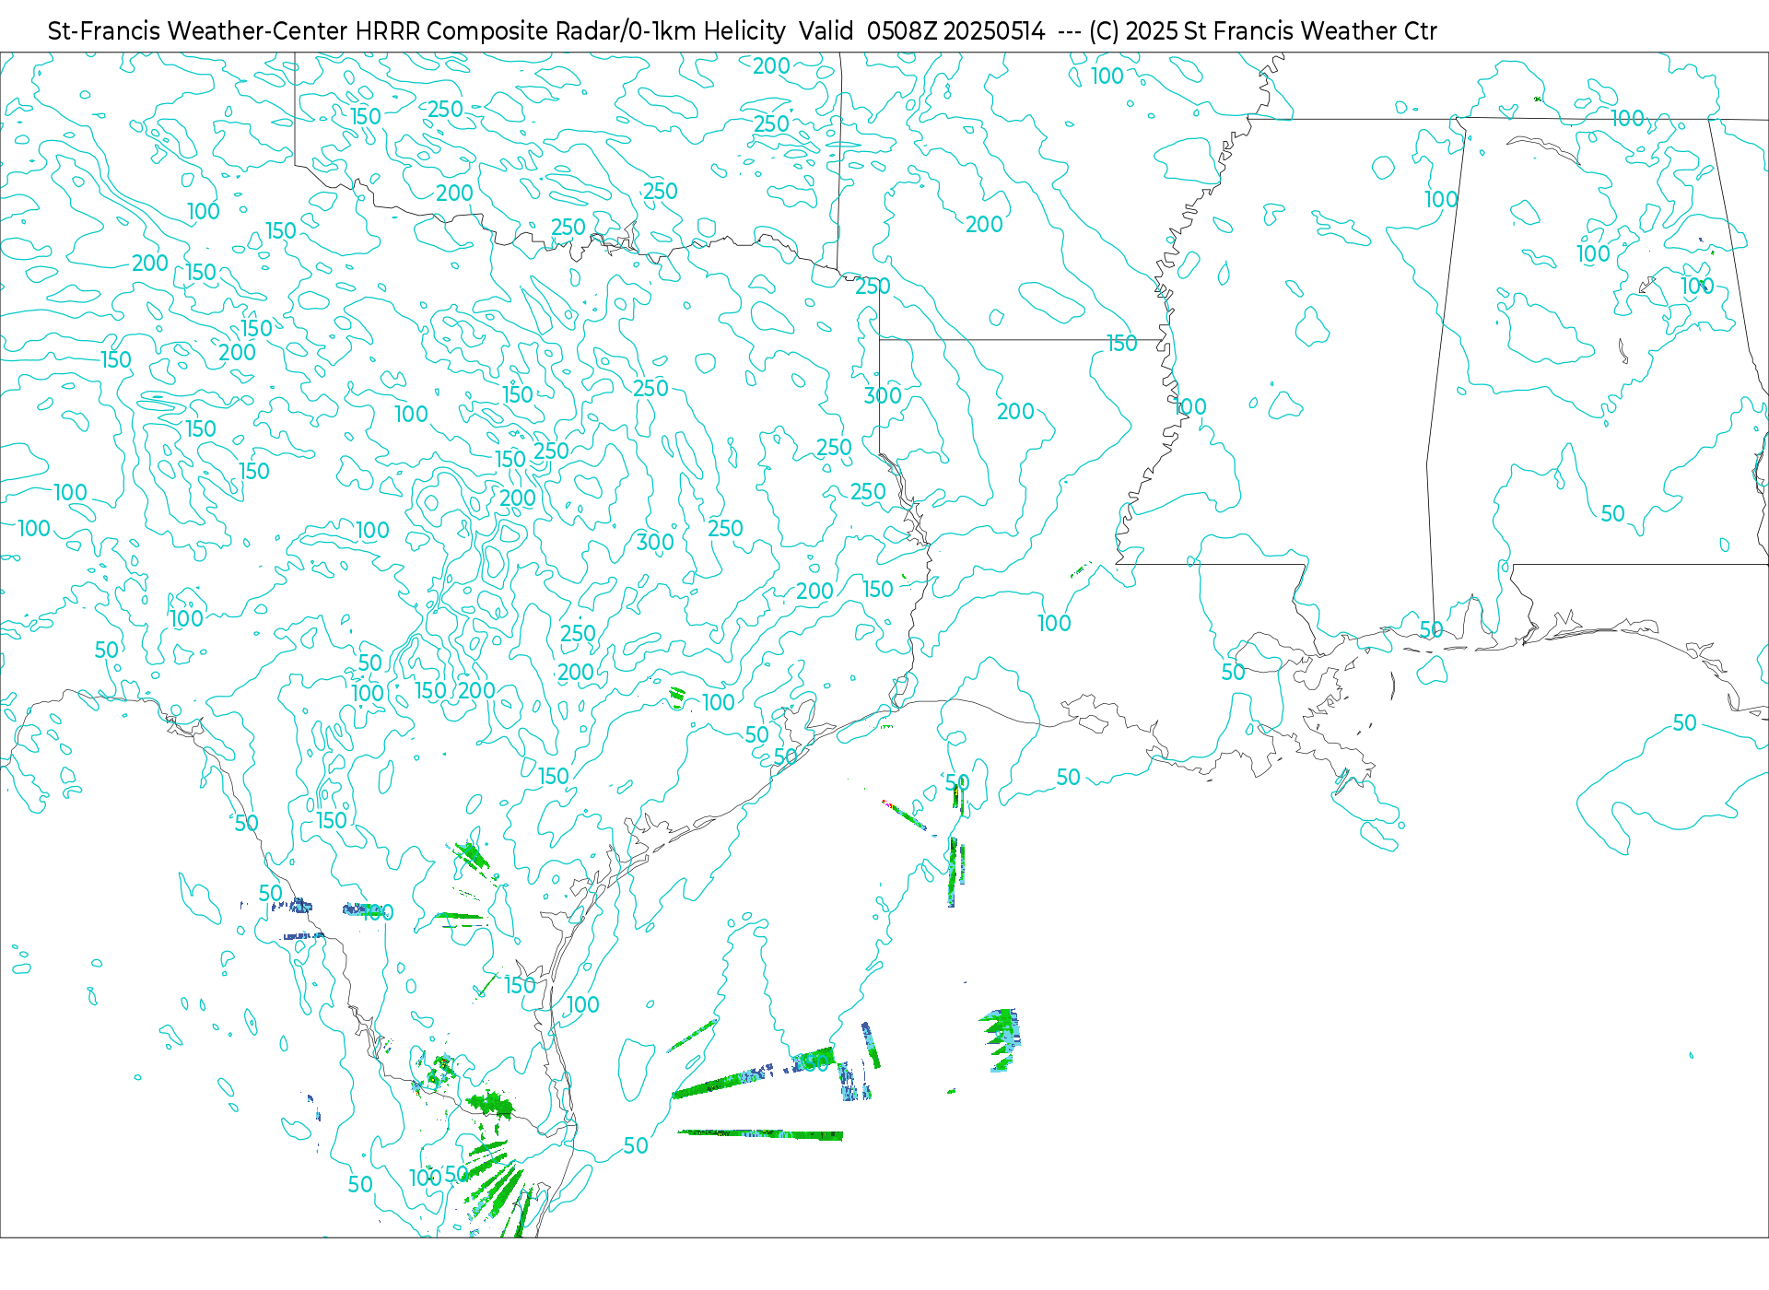
Task: Select the "Valid 0508Z 20250514" timestamp text
Action: (x=922, y=31)
